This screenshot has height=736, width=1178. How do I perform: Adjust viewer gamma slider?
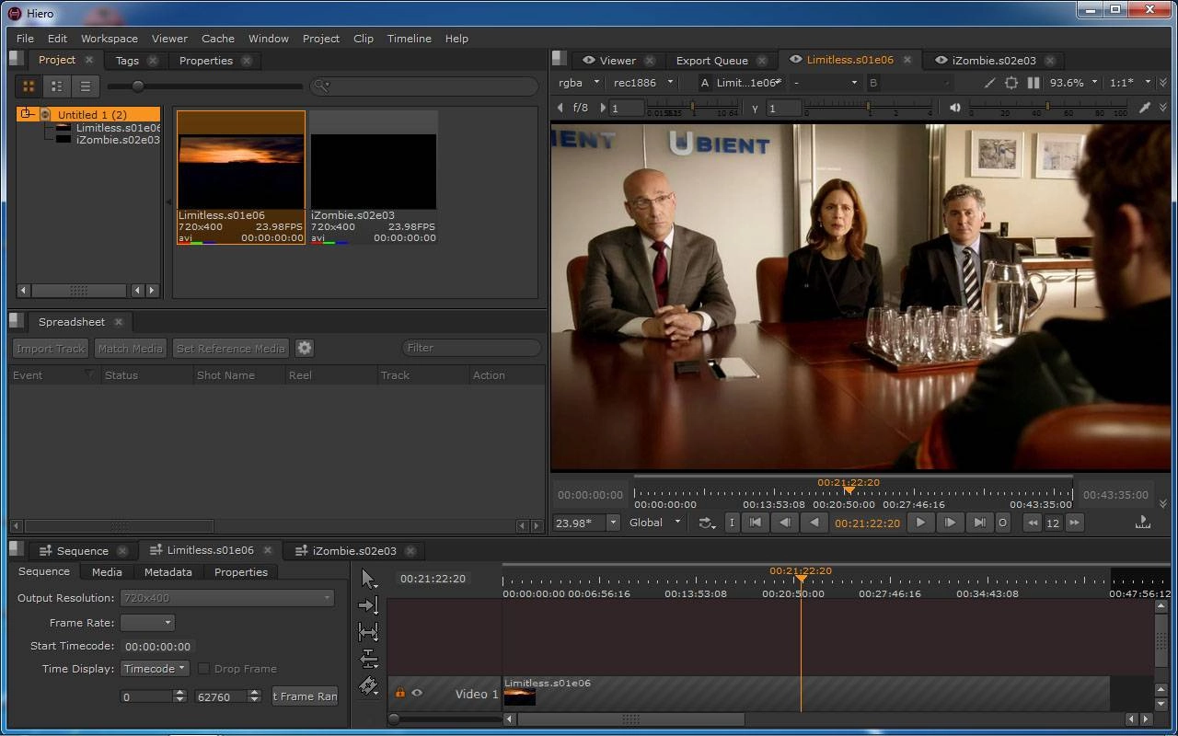click(869, 109)
